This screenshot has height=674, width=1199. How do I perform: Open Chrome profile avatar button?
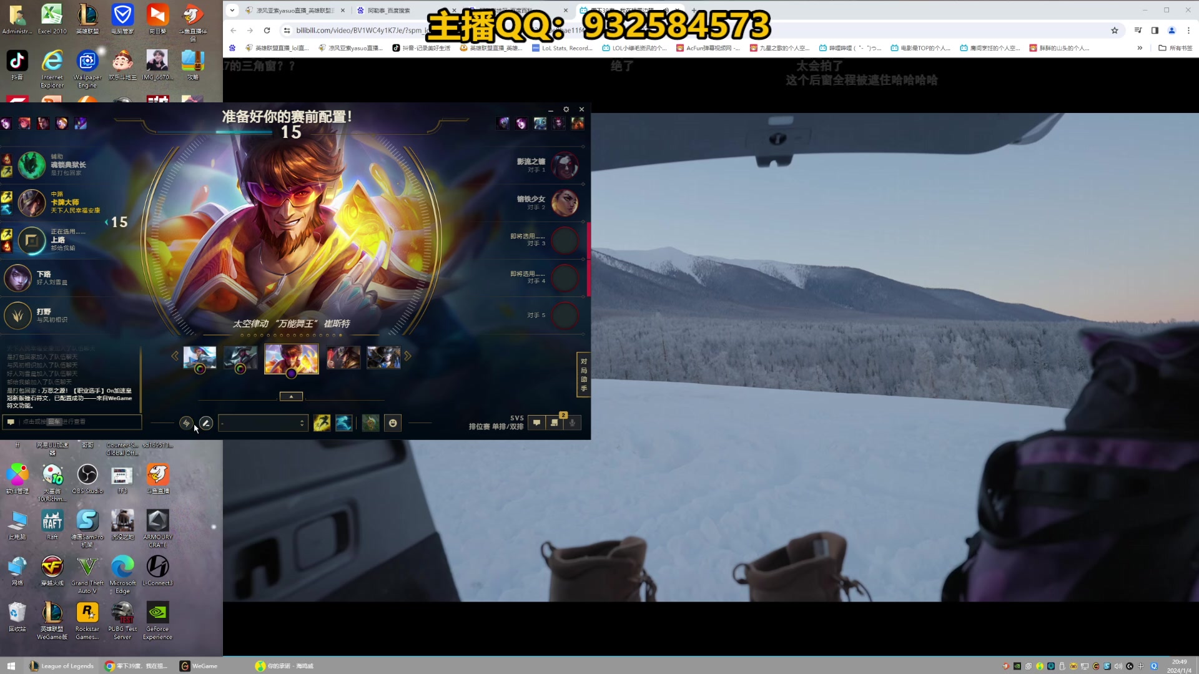click(x=1172, y=30)
